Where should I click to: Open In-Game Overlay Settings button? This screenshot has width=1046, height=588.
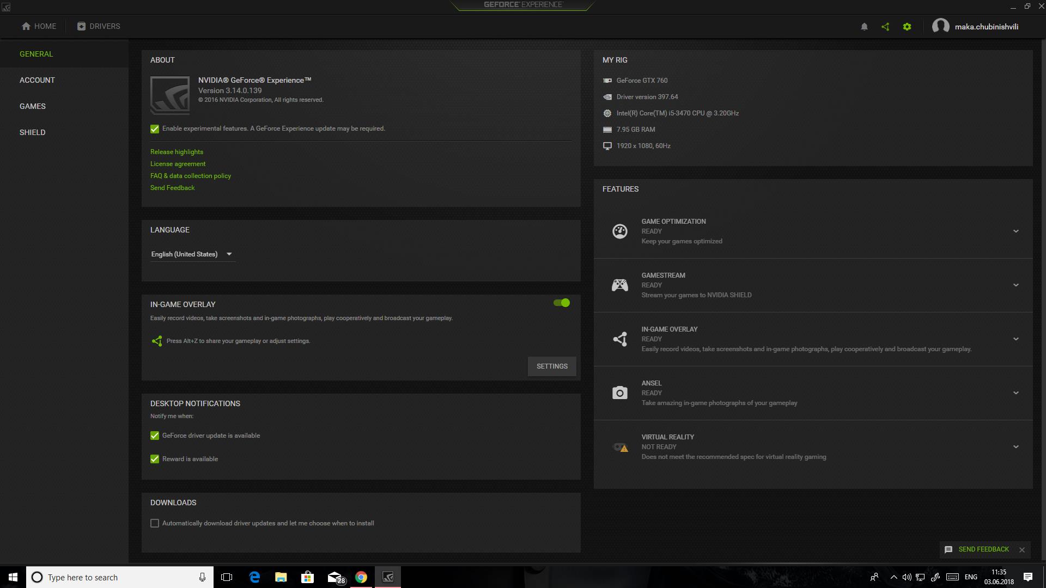tap(552, 366)
